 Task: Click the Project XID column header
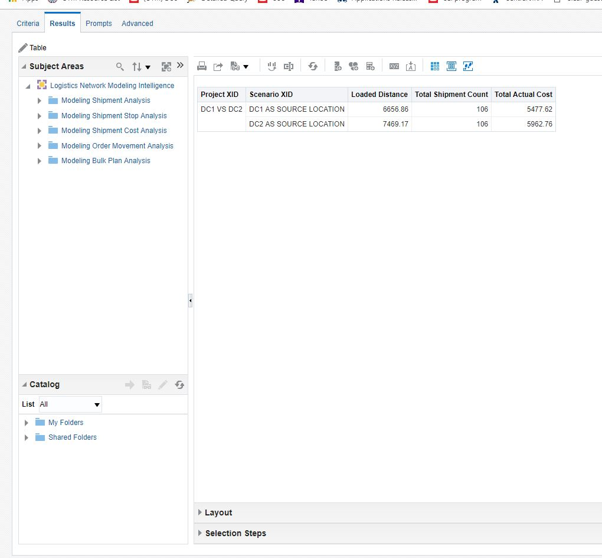point(221,95)
